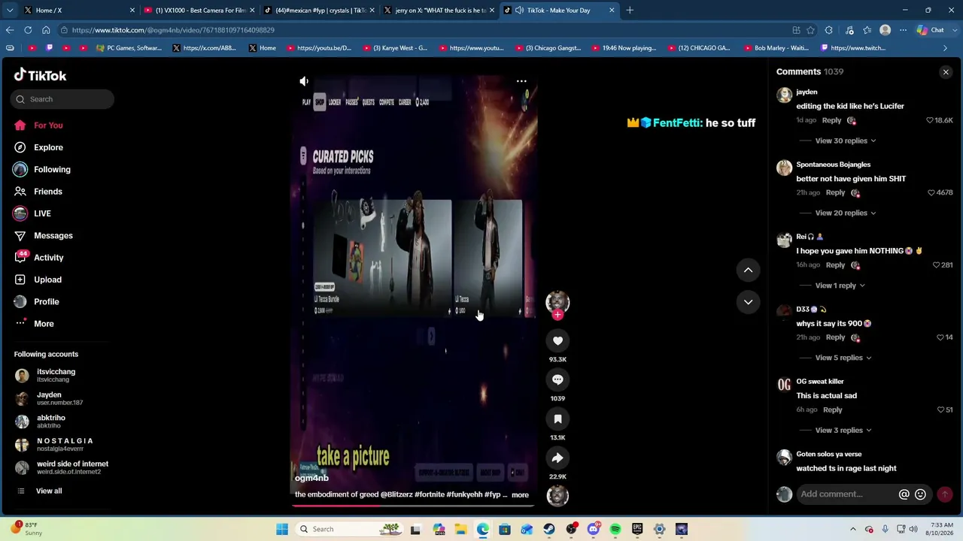Like Rei's comment with 281 likes

[x=936, y=265]
